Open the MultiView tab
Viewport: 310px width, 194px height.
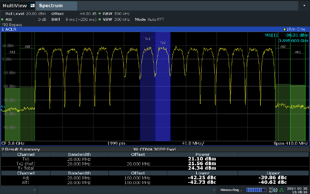point(18,5)
